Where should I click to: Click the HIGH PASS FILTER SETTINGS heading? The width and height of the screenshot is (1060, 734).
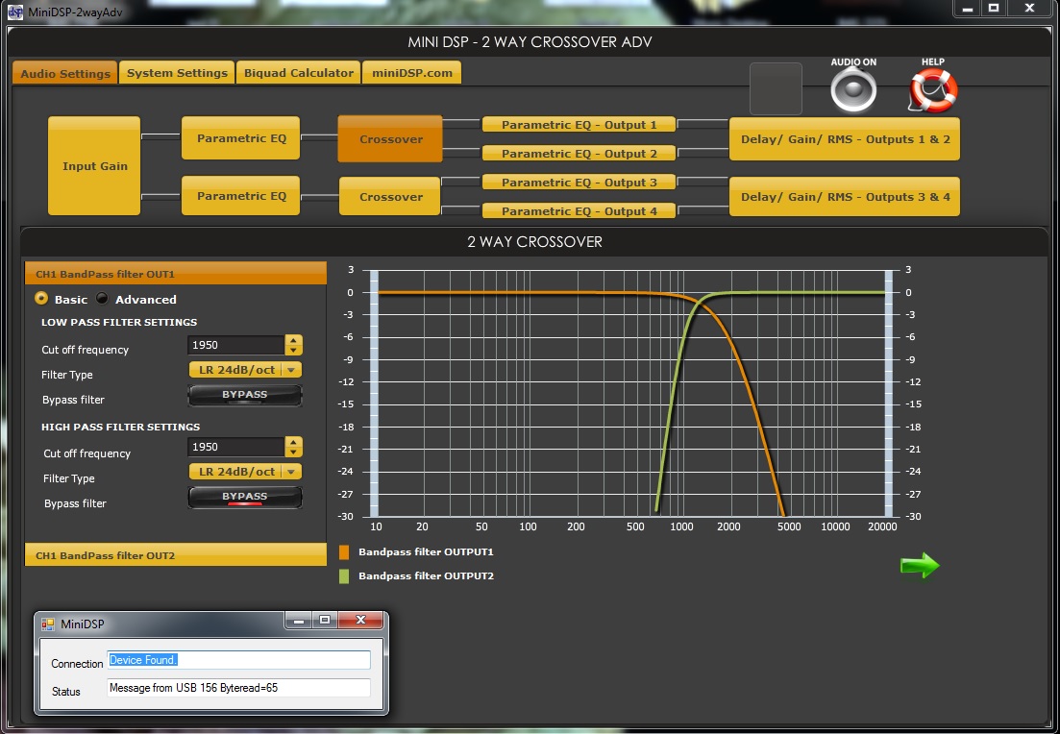tap(120, 428)
